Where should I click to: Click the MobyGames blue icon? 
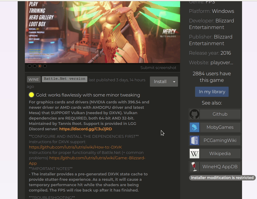click(x=194, y=127)
